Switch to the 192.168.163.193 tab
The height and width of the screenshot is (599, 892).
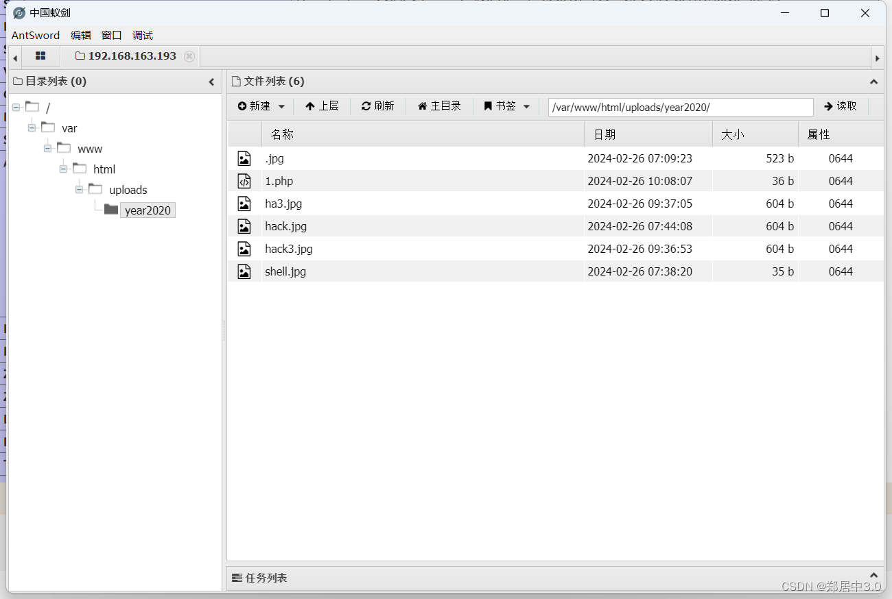(x=130, y=56)
